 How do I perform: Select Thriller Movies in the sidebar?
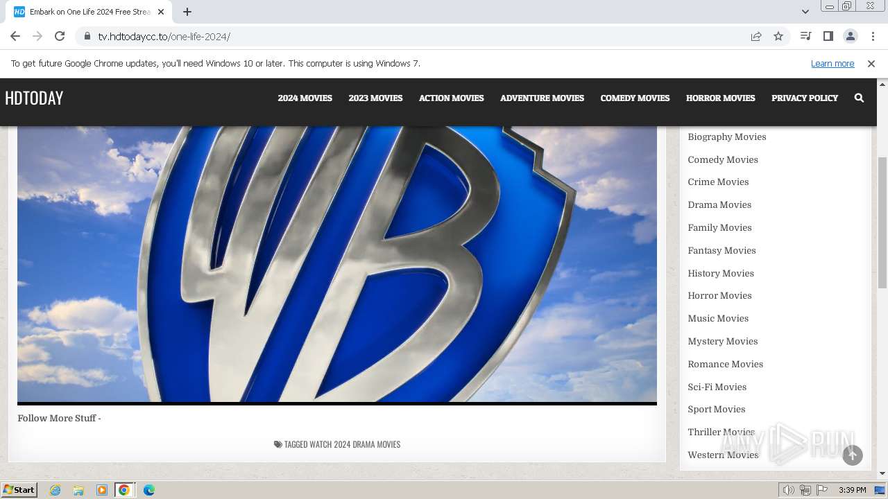(x=721, y=432)
